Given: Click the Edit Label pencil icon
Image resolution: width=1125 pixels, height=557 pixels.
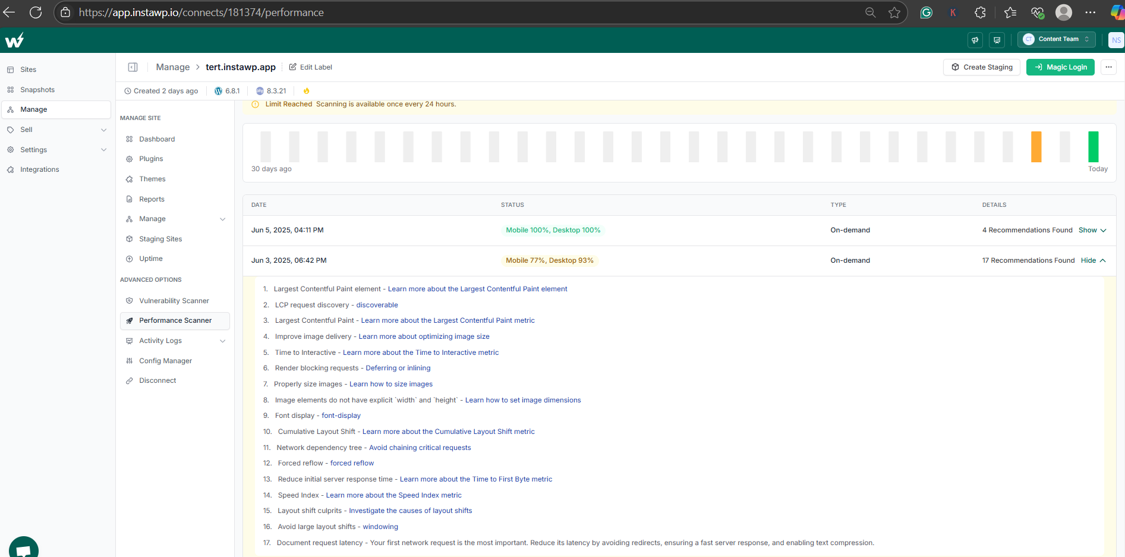Looking at the screenshot, I should (292, 67).
